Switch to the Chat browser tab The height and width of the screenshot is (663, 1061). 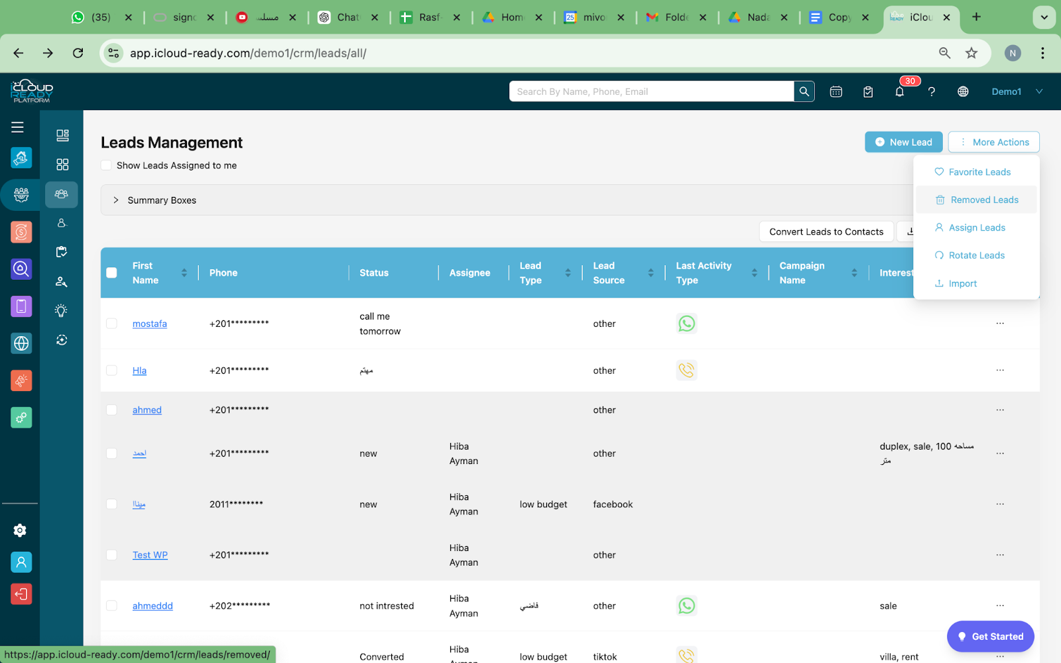pyautogui.click(x=348, y=17)
